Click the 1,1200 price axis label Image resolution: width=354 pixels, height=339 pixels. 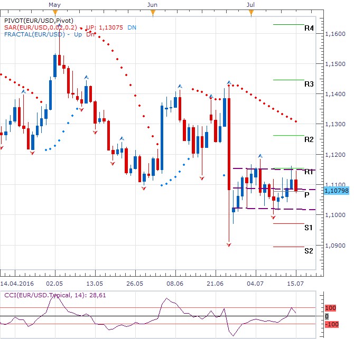[x=336, y=155]
